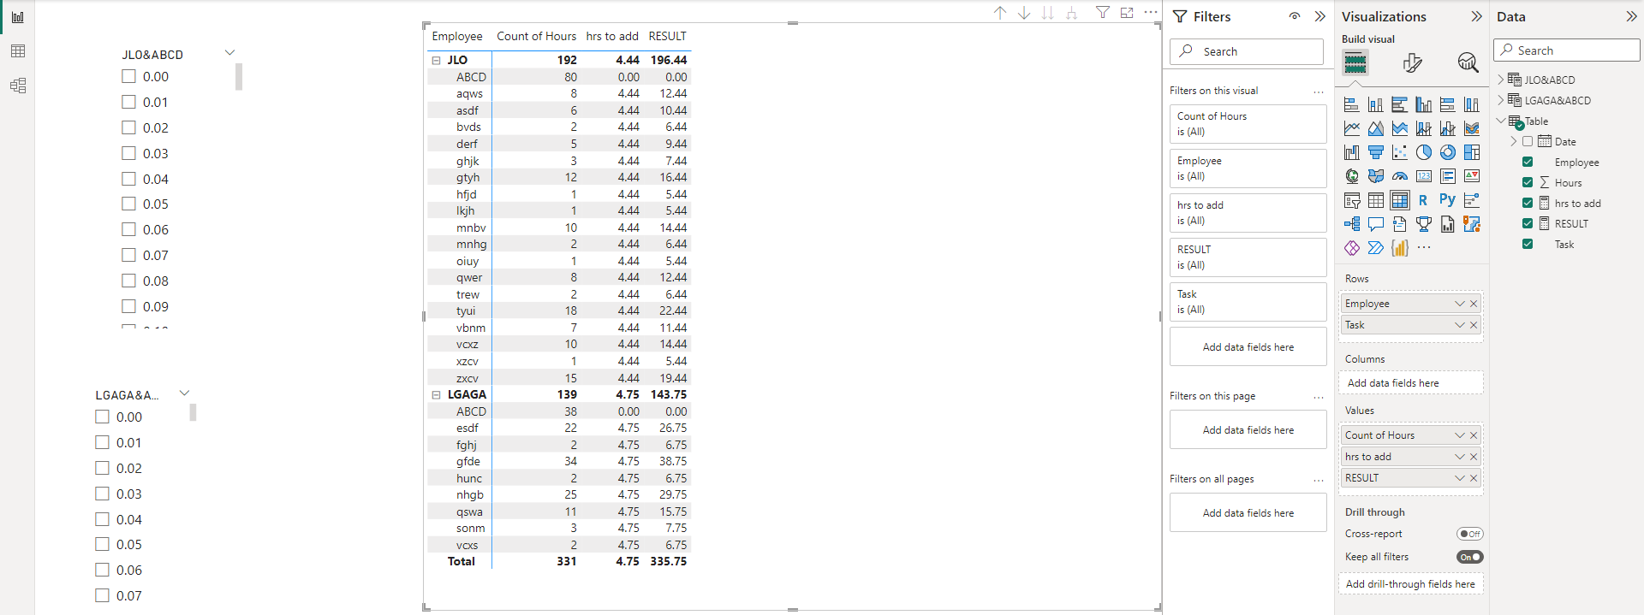Open the visual's More options ellipsis
The height and width of the screenshot is (615, 1644).
pyautogui.click(x=1151, y=12)
